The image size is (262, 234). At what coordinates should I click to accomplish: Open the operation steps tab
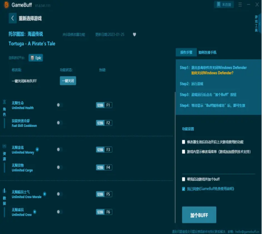click(x=186, y=53)
